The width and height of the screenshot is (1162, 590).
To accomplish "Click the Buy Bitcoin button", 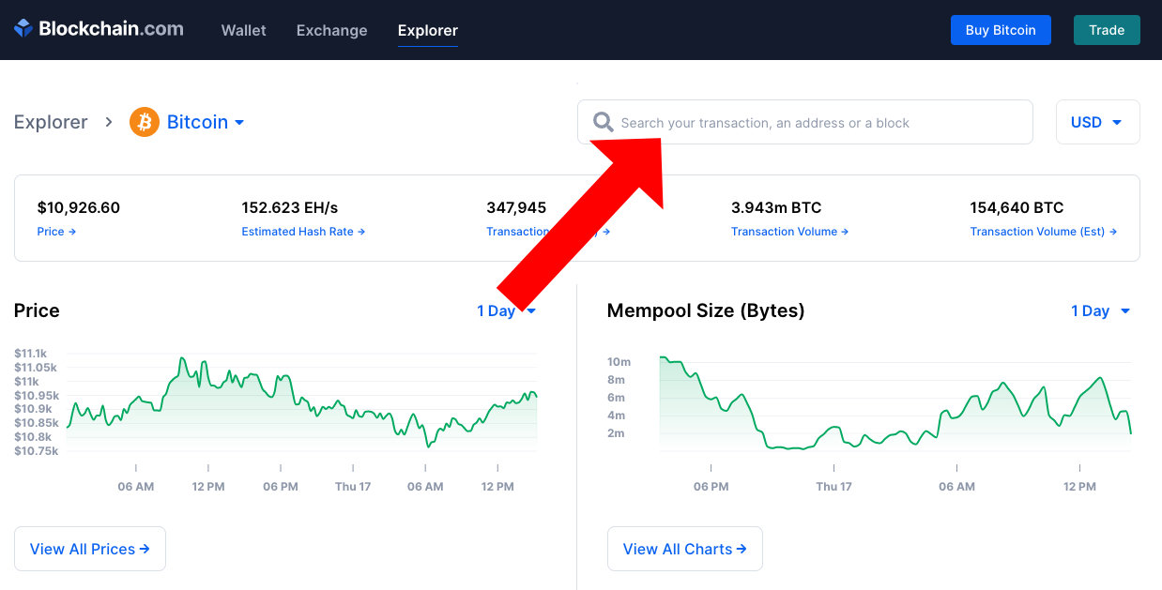I will 1001,30.
